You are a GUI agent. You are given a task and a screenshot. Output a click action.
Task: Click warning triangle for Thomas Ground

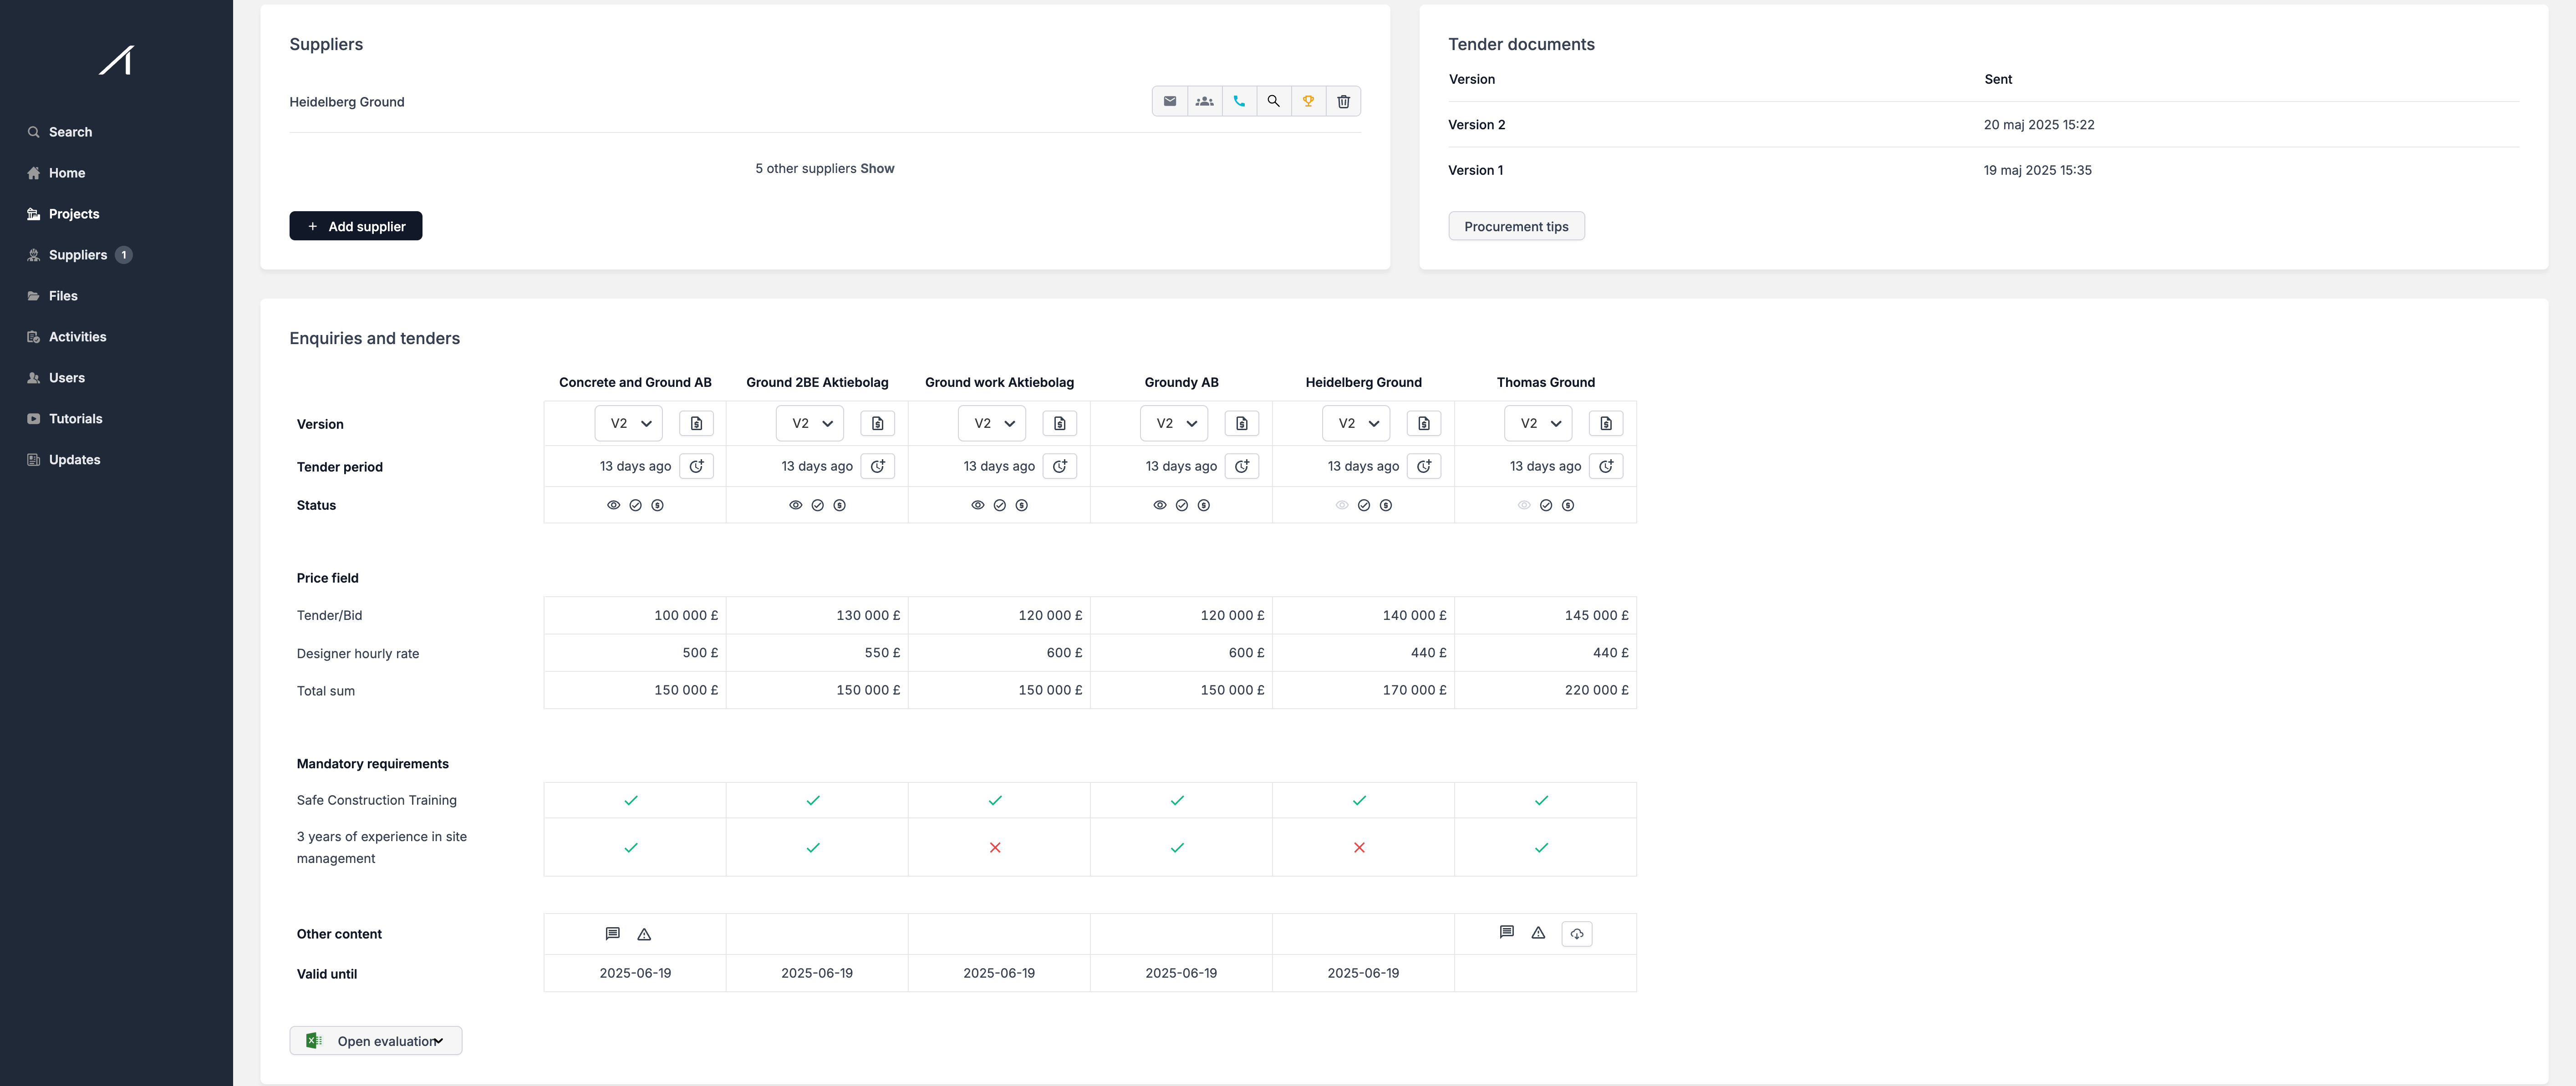(1538, 932)
